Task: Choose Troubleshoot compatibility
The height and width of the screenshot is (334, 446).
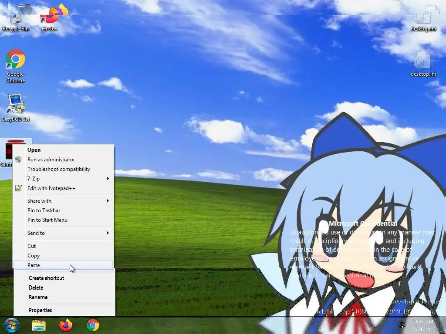Action: [x=63, y=169]
